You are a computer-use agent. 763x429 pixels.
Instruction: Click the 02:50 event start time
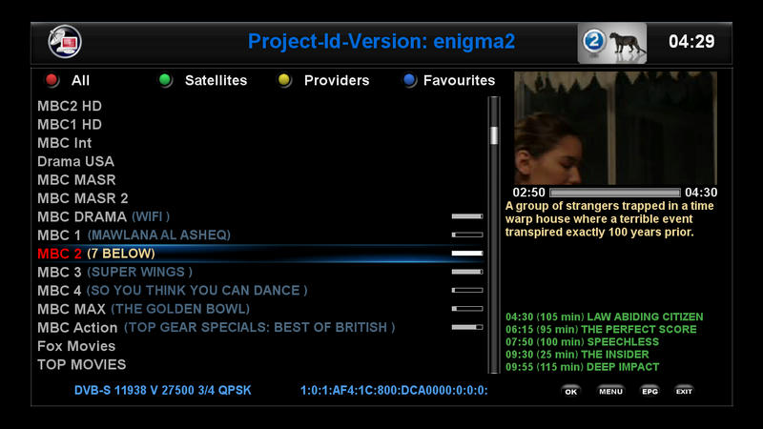528,193
